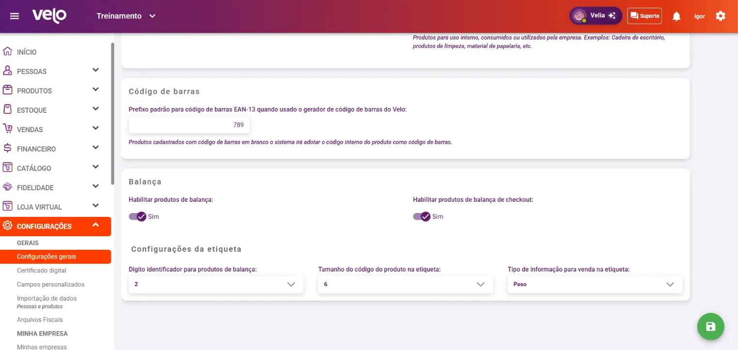738x350 pixels.
Task: Open Tipo de informação para venda dropdown
Action: pyautogui.click(x=595, y=284)
